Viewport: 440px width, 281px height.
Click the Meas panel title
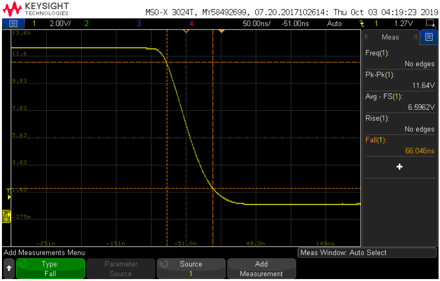390,37
